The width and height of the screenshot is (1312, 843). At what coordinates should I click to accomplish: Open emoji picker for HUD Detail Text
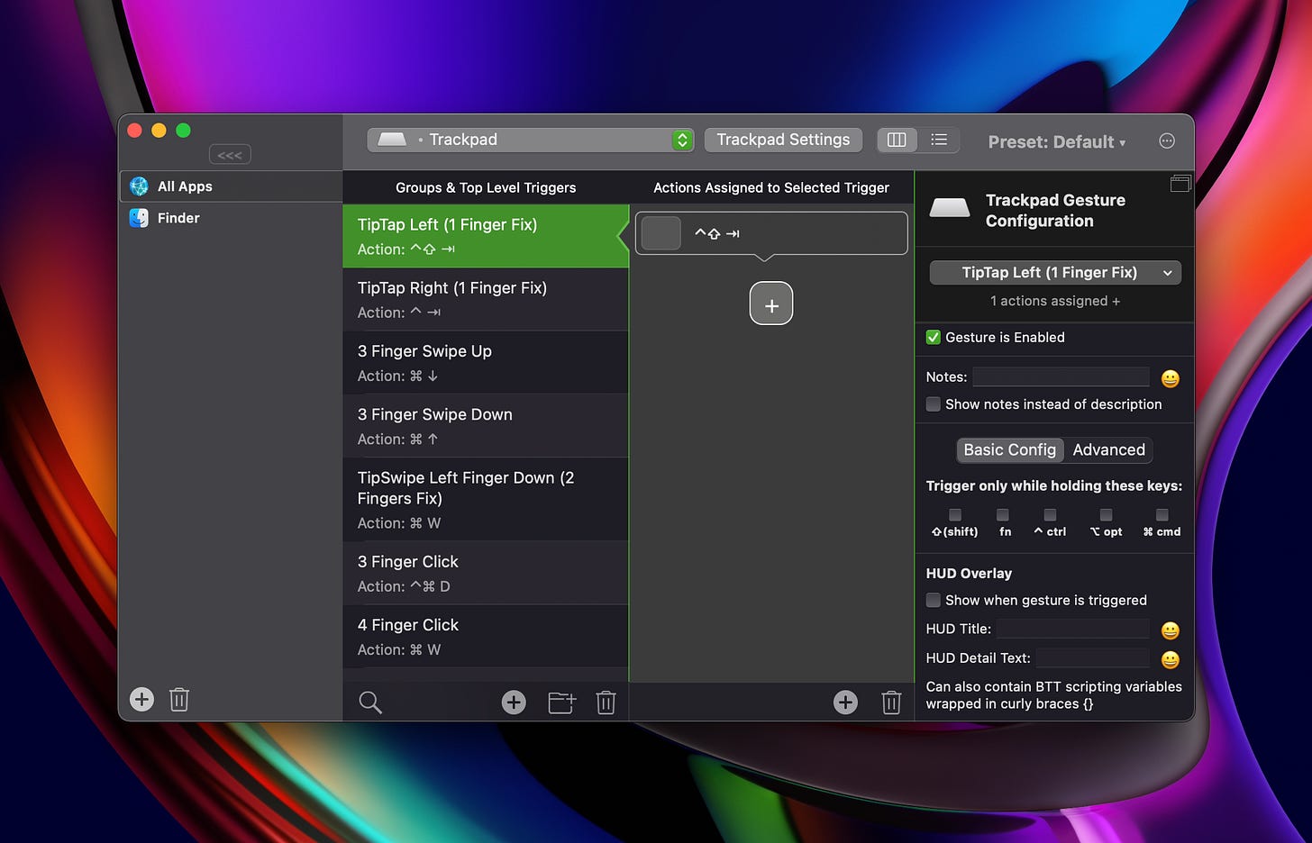(1170, 659)
